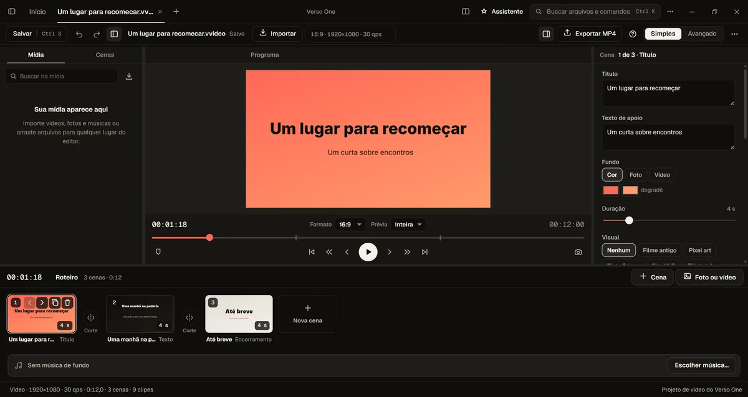
Task: Select Vídeo background option
Action: [x=662, y=175]
